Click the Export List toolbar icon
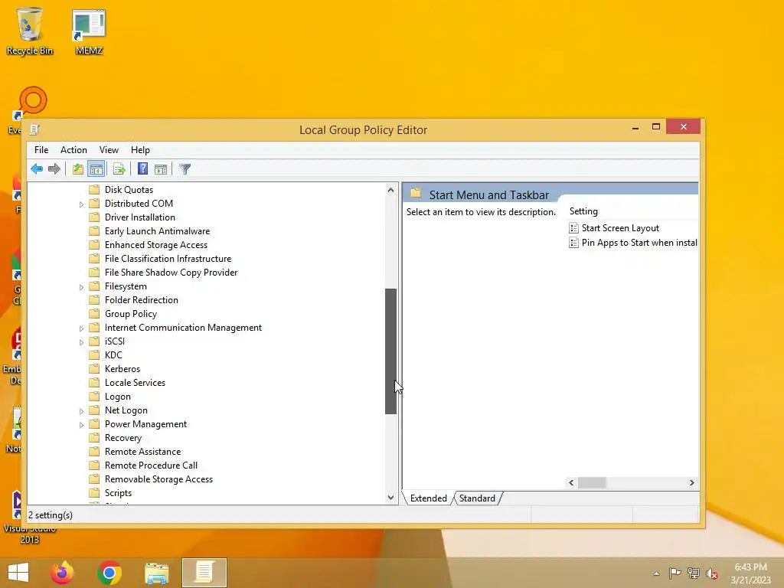The width and height of the screenshot is (784, 588). 119,169
